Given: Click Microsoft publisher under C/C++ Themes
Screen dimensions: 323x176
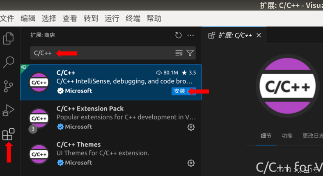Looking at the screenshot, I should pos(78,162).
